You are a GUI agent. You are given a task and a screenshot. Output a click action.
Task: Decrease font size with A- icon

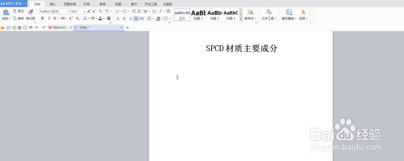tap(94, 11)
